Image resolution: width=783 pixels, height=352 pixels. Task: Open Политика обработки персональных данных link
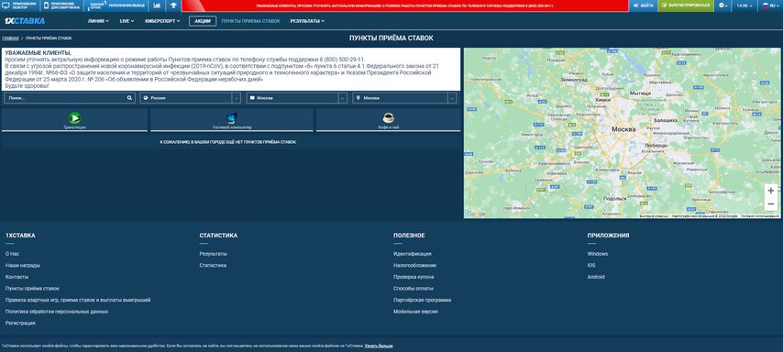[57, 312]
